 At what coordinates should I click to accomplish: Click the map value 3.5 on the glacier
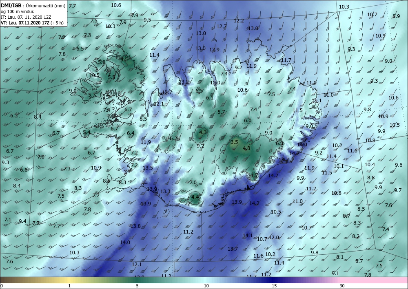point(235,142)
